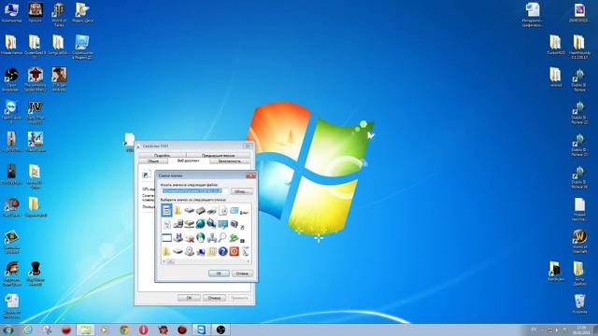The width and height of the screenshot is (598, 336).
Task: Click the icon list scroll left arrow
Action: click(x=164, y=261)
